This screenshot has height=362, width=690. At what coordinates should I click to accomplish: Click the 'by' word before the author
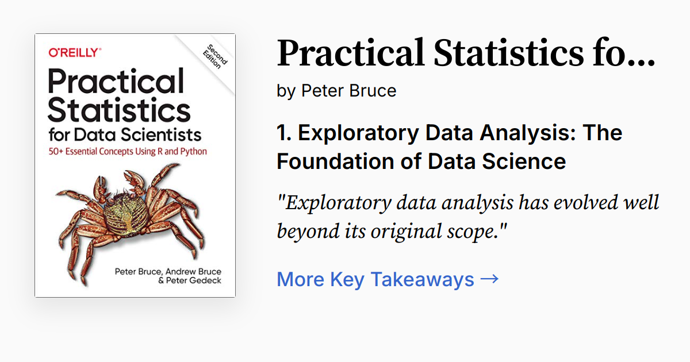coord(286,91)
